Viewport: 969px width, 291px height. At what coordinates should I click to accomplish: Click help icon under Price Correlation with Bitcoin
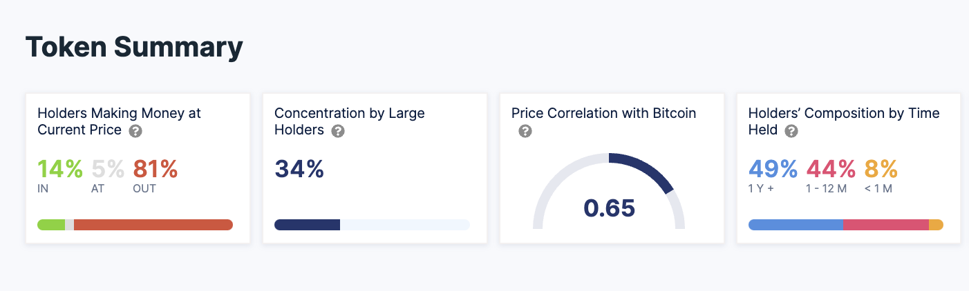525,131
